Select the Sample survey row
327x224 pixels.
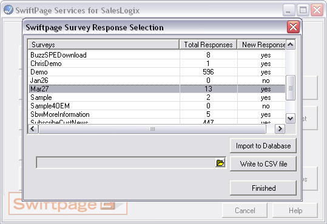click(157, 97)
